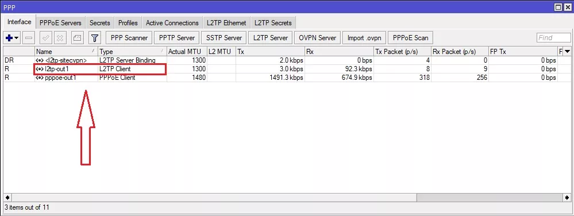Click the pppoe-out1 interface icon
This screenshot has height=216, width=574.
(x=40, y=78)
